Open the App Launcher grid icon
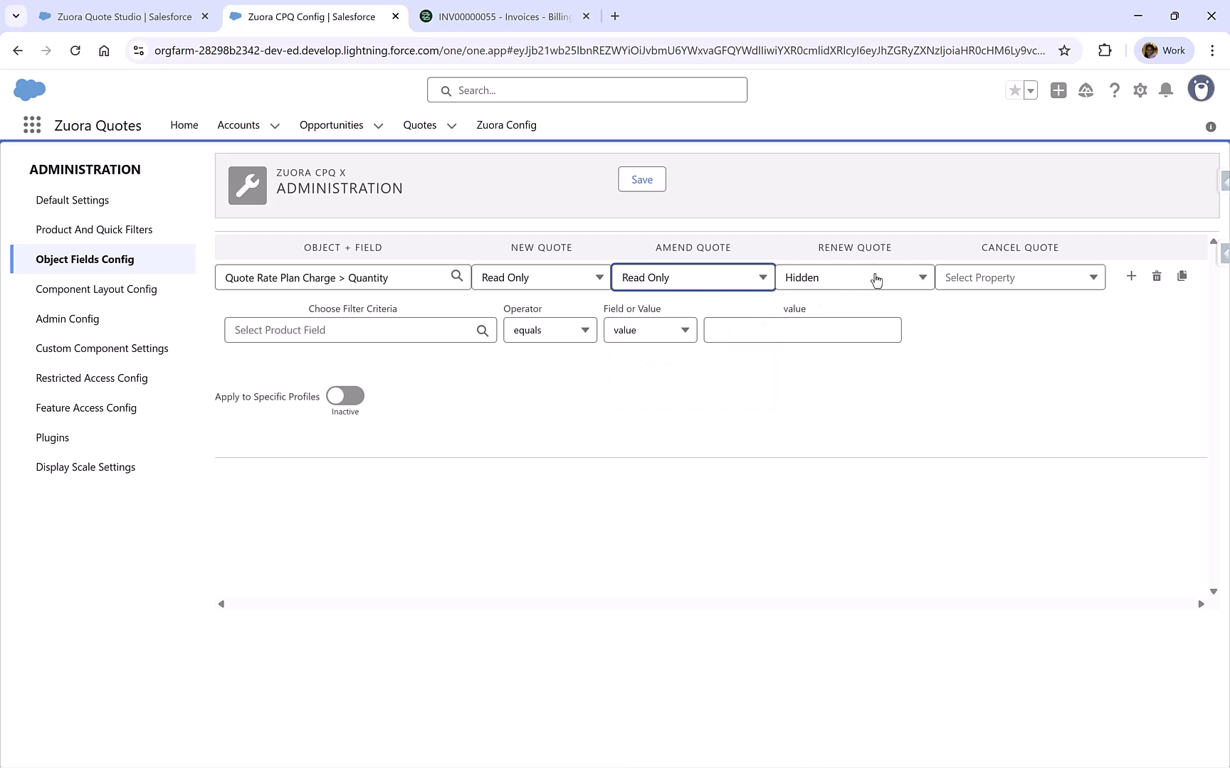The image size is (1230, 768). 31,124
